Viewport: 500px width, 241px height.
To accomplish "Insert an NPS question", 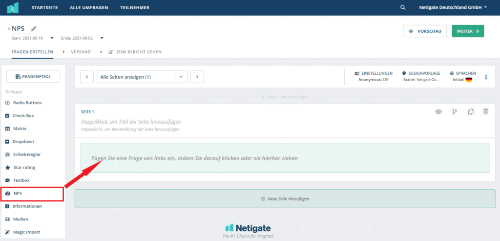I will 32,194.
